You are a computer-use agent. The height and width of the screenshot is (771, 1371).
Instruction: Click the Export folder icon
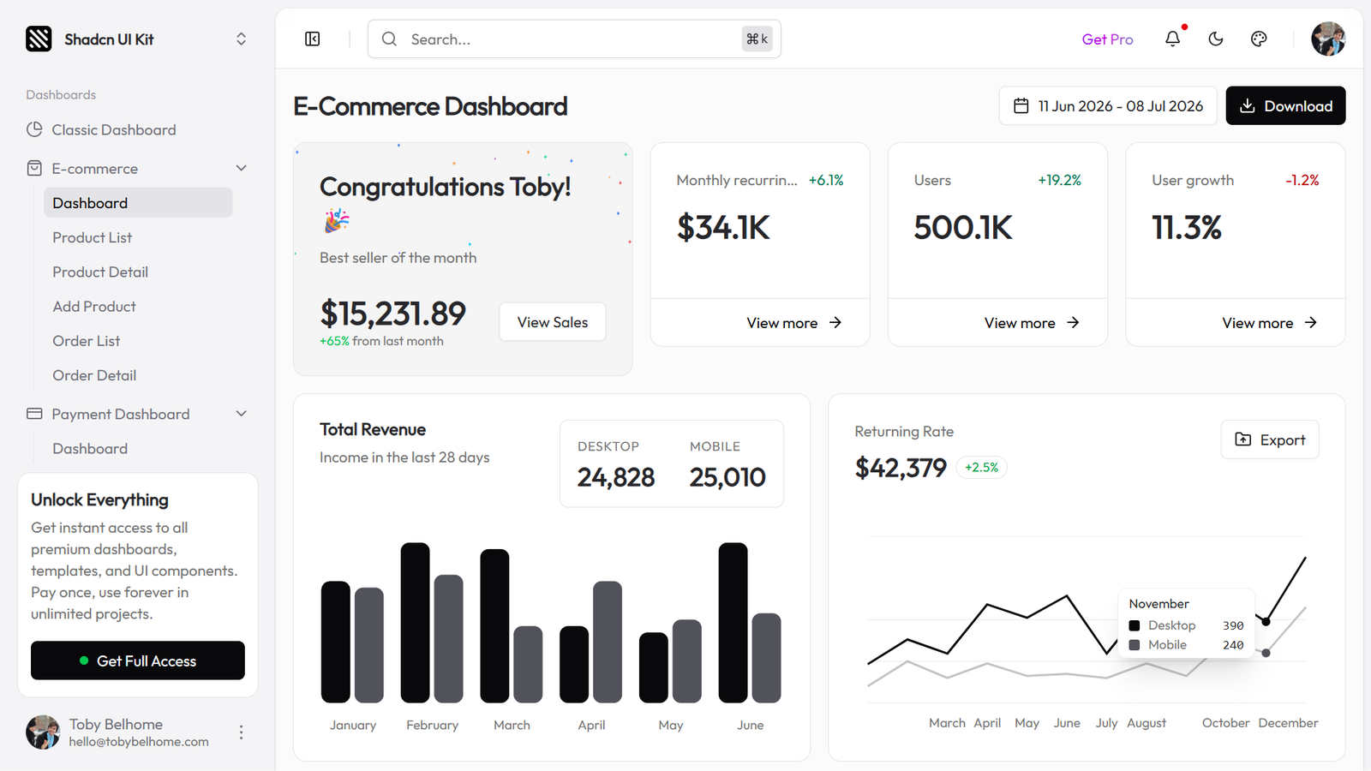(1242, 439)
